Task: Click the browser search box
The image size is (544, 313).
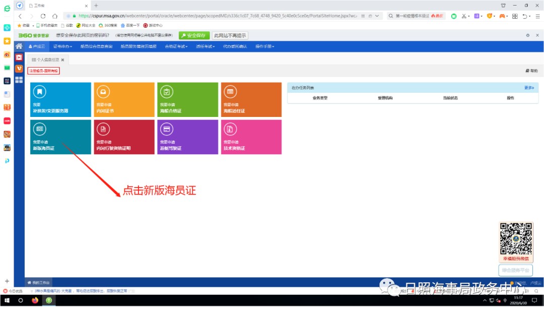Action: tap(415, 16)
